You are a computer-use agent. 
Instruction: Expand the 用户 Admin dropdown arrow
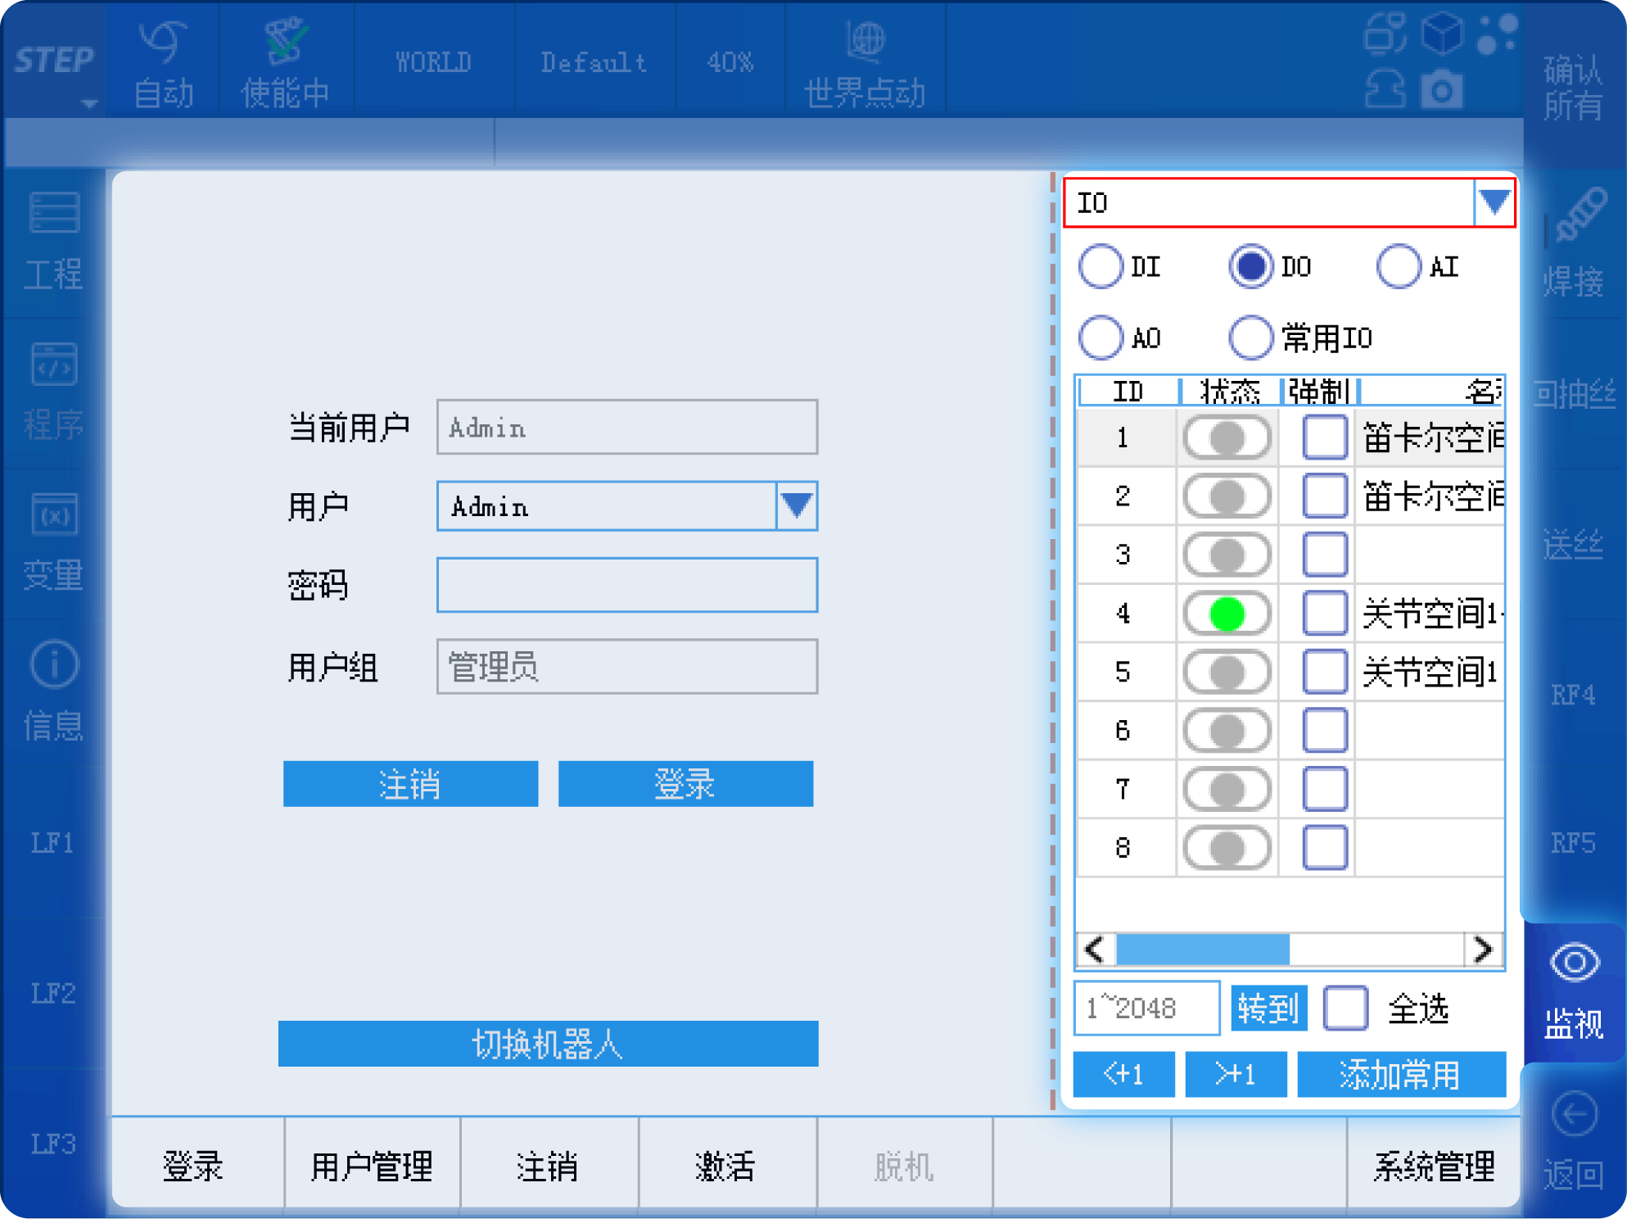tap(797, 505)
